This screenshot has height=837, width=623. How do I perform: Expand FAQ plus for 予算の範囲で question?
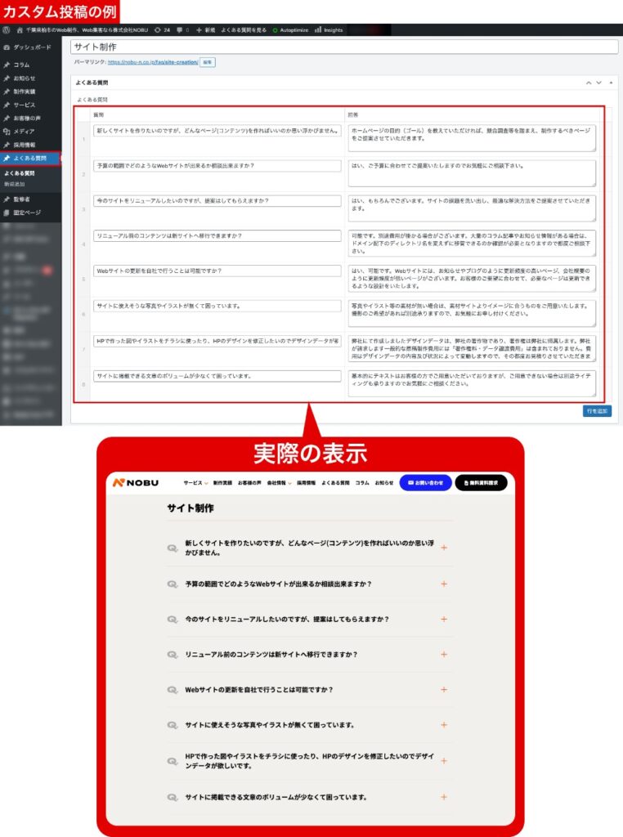click(x=444, y=584)
